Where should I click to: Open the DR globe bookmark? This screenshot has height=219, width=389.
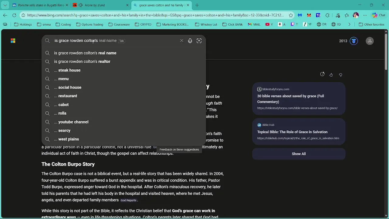[322, 24]
